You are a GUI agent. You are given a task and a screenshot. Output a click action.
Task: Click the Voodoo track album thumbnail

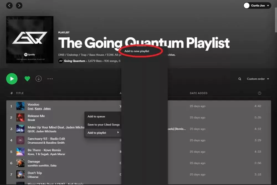(x=20, y=106)
